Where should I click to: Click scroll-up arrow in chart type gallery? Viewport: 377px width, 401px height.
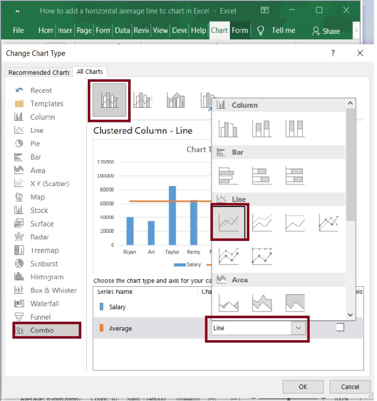pos(351,103)
